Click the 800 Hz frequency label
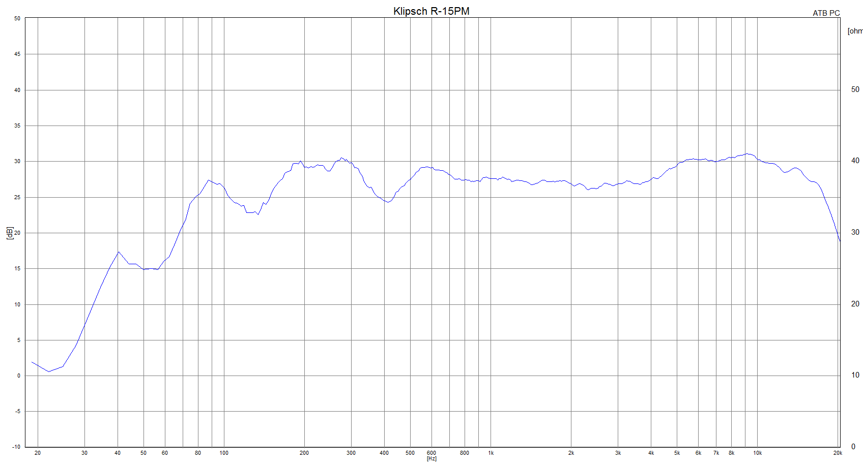Viewport: 863px width, 467px height. (x=465, y=453)
